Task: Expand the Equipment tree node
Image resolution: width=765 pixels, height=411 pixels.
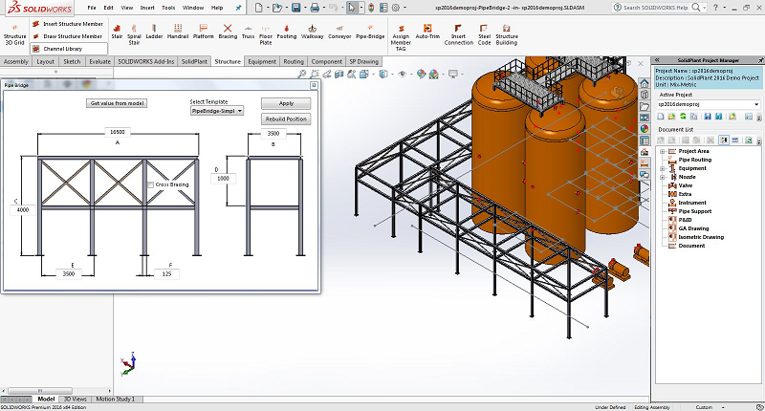Action: (x=662, y=168)
